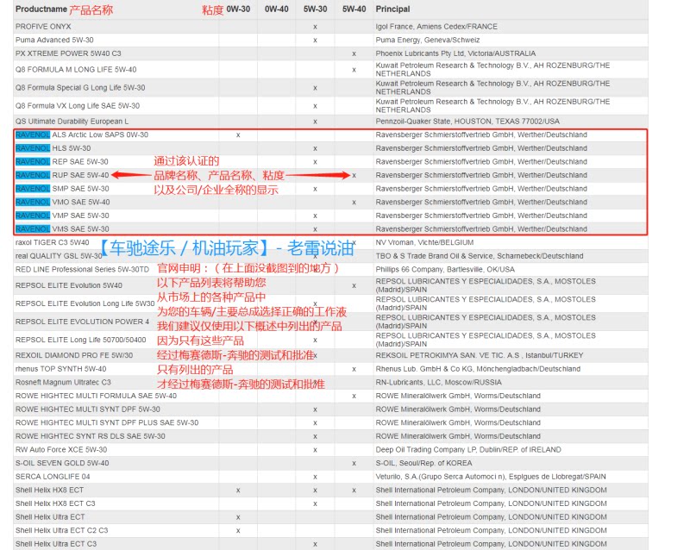
Task: Click the Principal column header
Action: 392,9
